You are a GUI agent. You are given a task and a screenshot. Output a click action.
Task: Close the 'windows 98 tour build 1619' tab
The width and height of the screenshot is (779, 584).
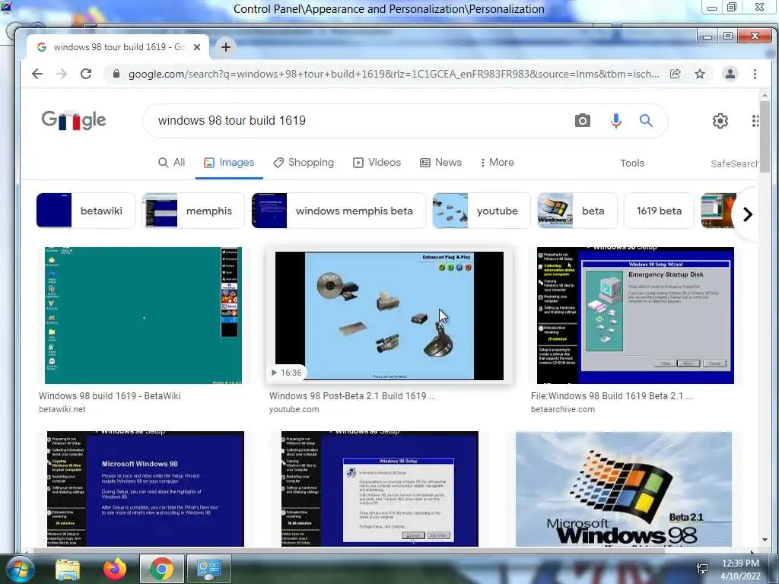pos(197,47)
